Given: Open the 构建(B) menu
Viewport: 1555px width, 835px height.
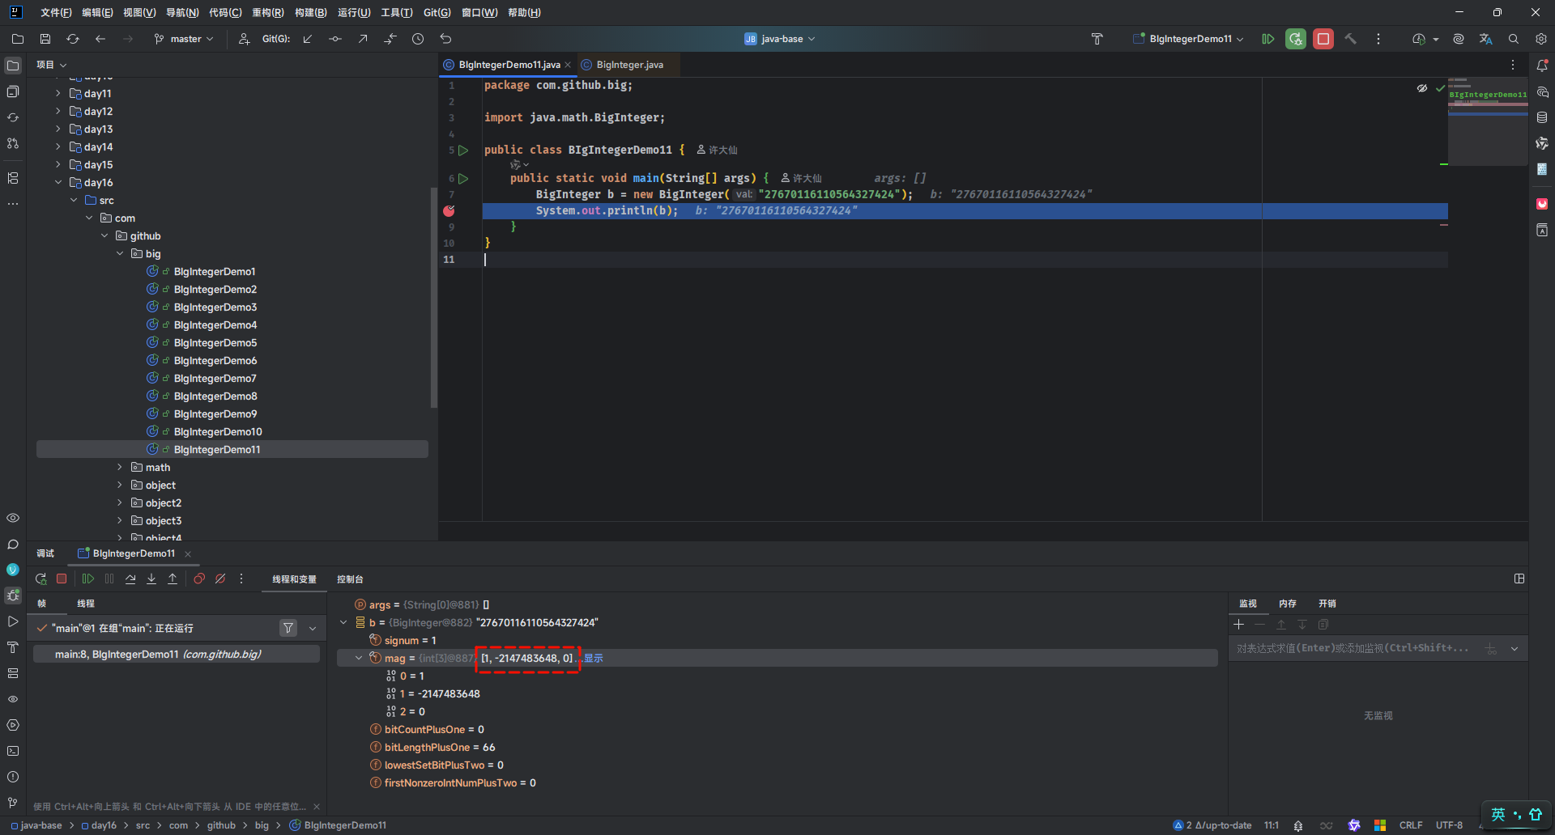Looking at the screenshot, I should click(310, 13).
